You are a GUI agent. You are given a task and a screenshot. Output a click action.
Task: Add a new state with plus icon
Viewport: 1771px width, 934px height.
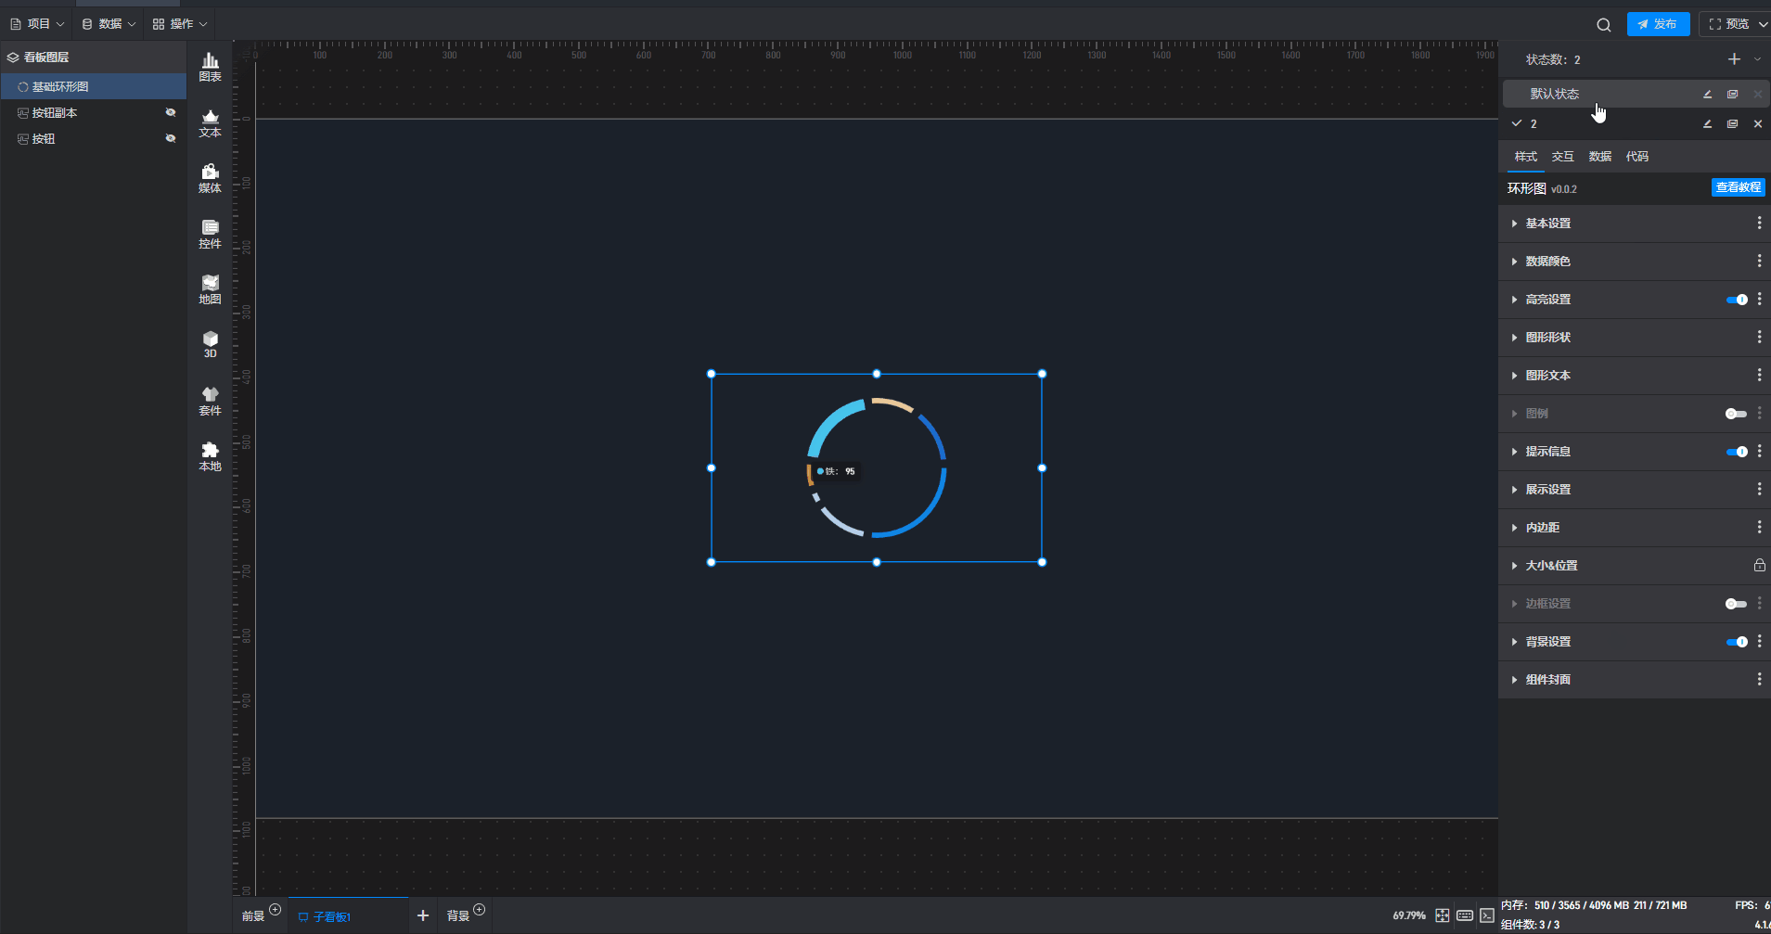click(x=1734, y=59)
